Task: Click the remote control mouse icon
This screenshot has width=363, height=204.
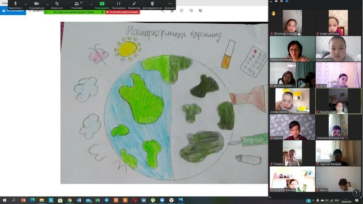Action: (x=152, y=4)
